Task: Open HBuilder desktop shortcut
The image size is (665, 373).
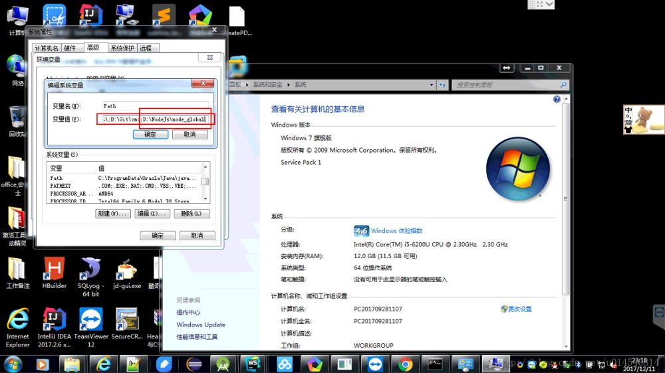Action: coord(54,270)
